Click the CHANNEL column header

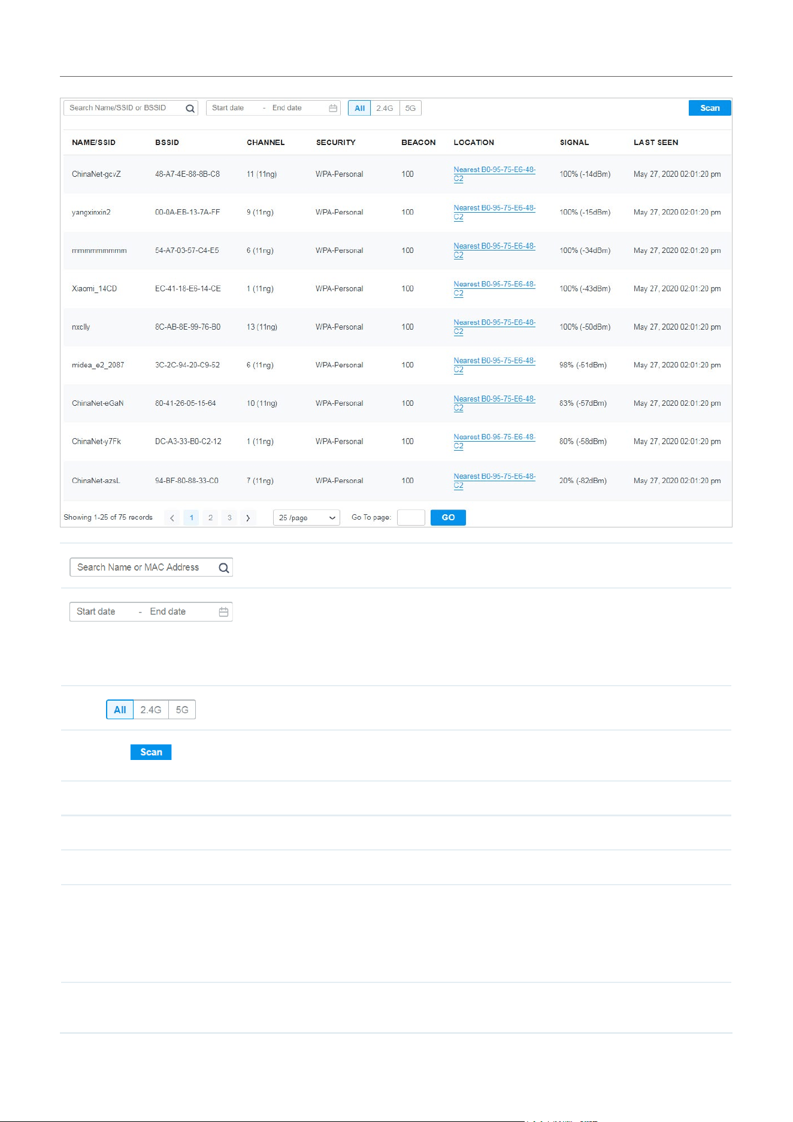[265, 143]
